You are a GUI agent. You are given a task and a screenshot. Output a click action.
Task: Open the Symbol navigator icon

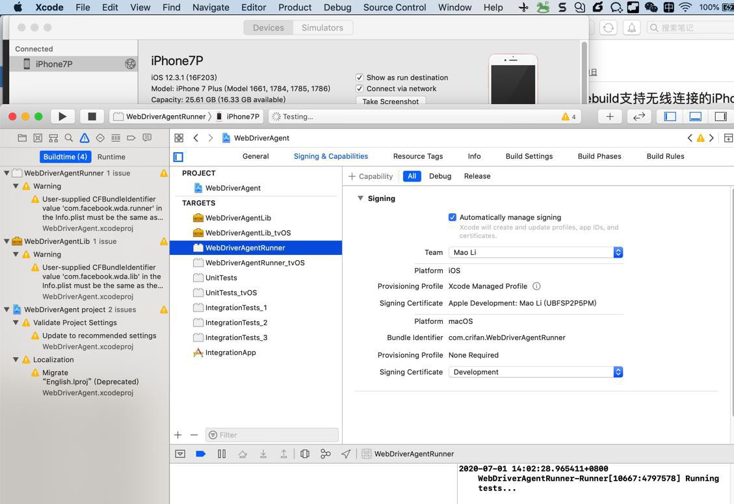53,138
